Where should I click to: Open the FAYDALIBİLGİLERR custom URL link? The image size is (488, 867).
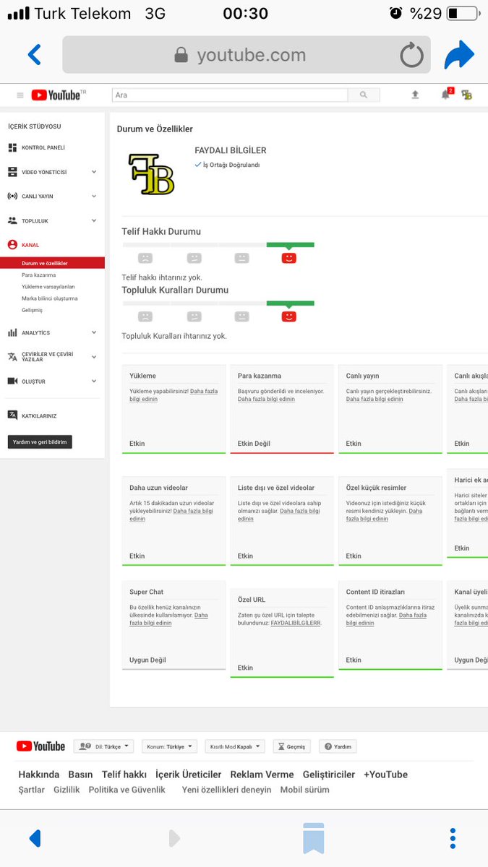pyautogui.click(x=296, y=622)
